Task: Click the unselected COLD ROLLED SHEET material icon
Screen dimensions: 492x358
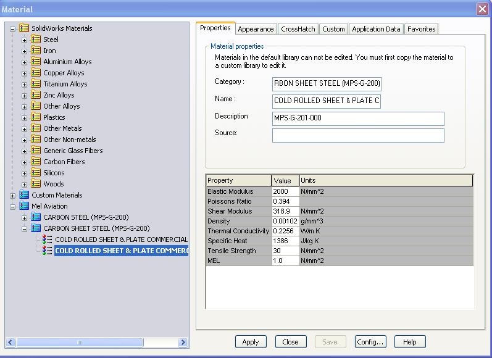Action: coord(48,239)
